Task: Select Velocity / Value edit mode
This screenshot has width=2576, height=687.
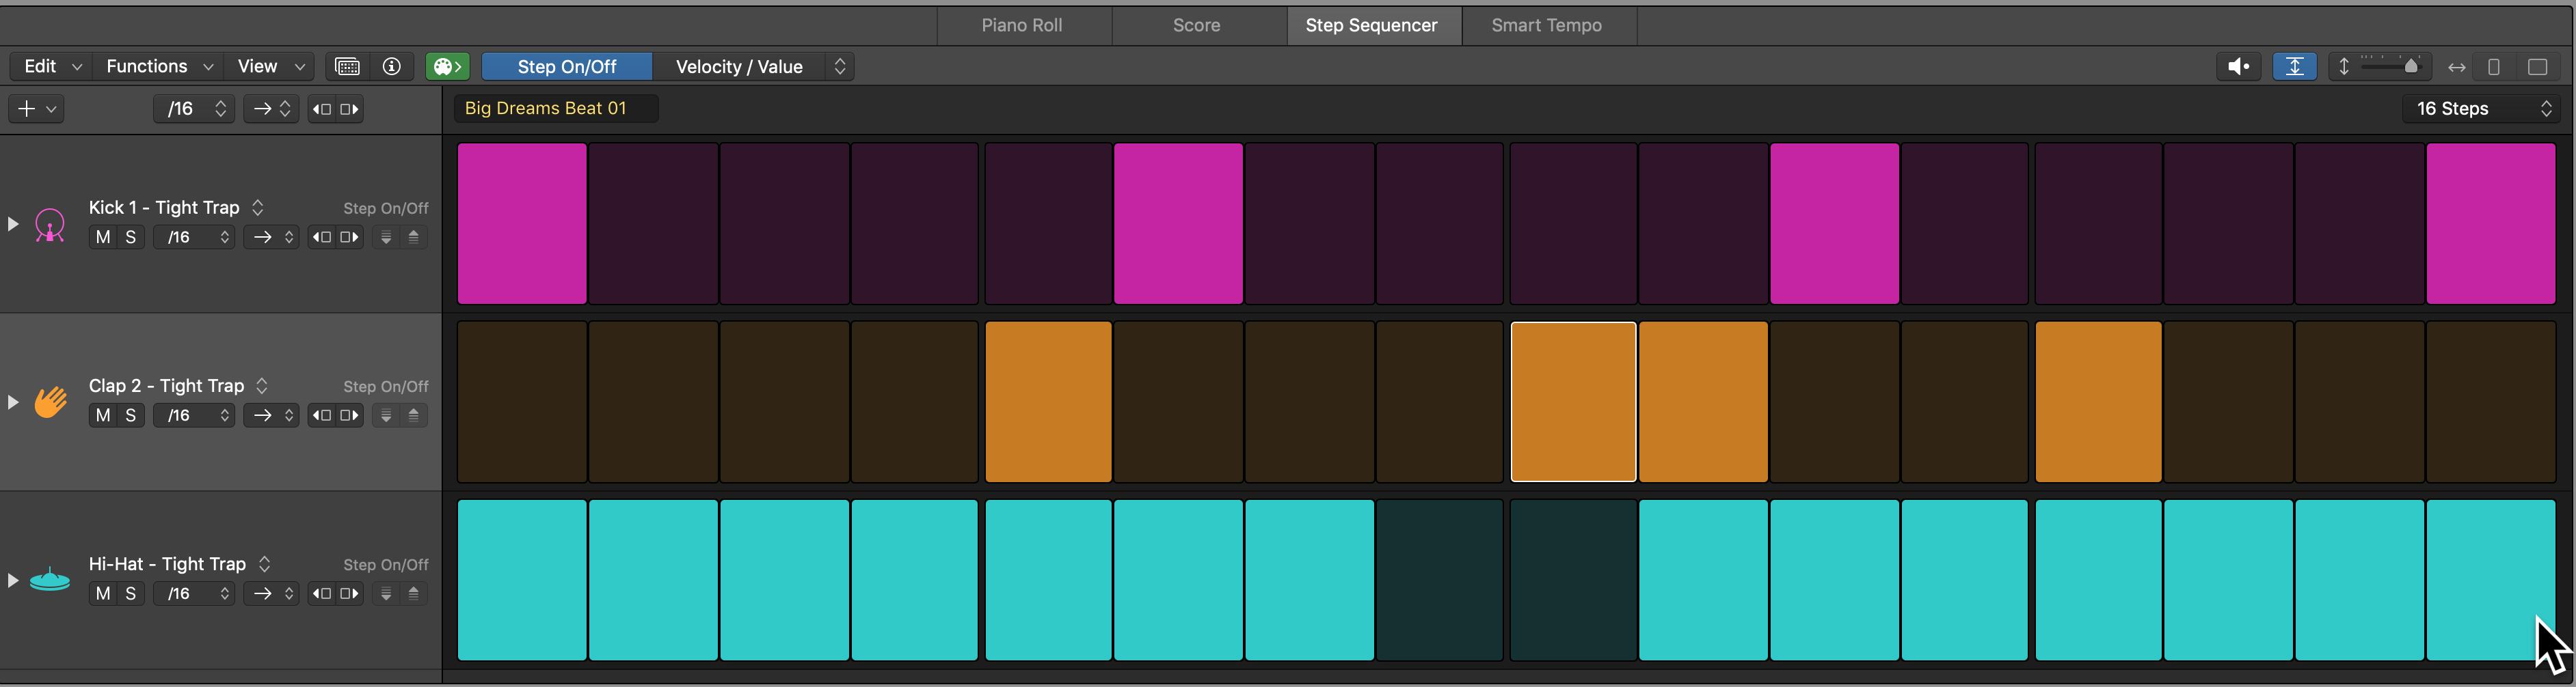Action: click(739, 66)
